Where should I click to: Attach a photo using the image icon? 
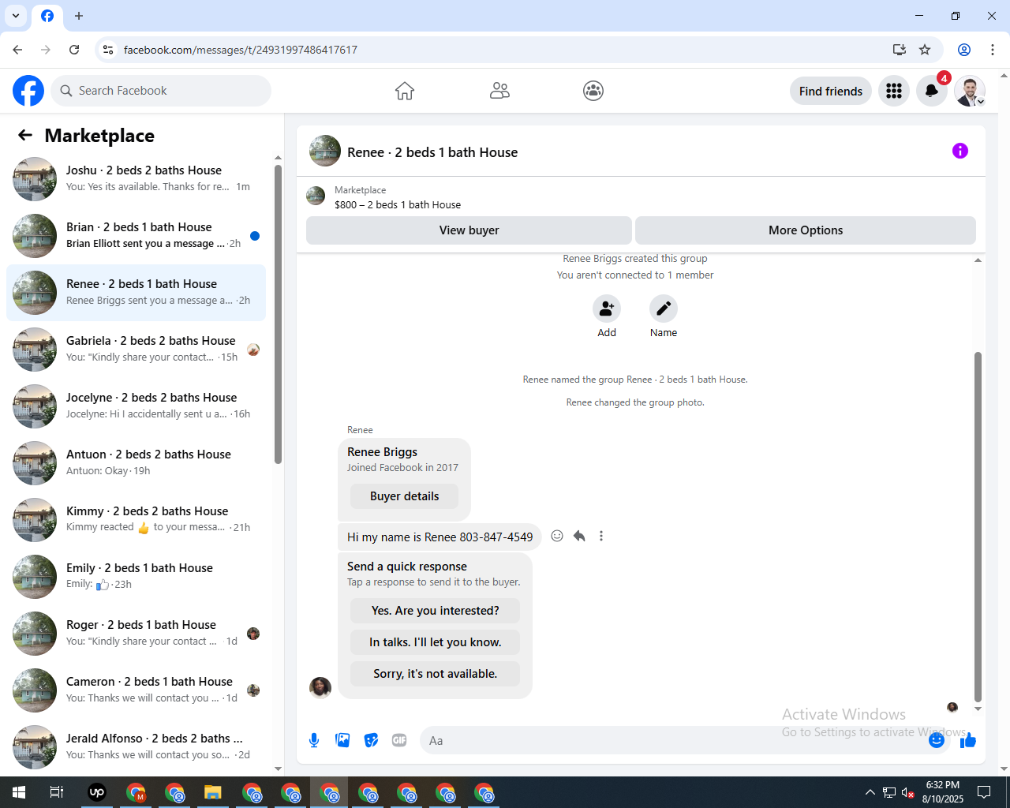pyautogui.click(x=342, y=740)
